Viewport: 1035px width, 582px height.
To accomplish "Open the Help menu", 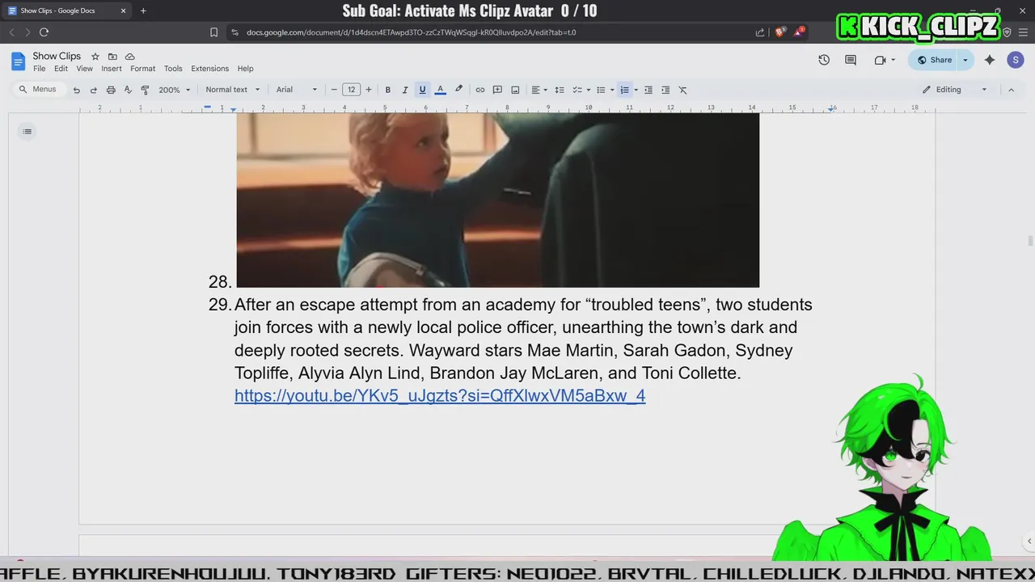I will point(245,69).
